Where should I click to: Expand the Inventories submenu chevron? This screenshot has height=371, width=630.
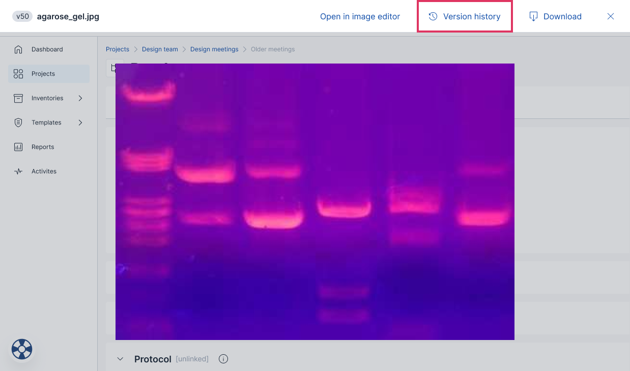(80, 98)
